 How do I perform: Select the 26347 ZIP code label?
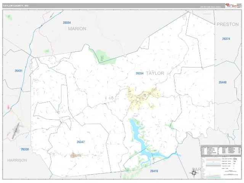[81, 142]
